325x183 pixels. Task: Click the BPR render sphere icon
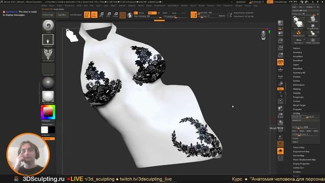280,23
